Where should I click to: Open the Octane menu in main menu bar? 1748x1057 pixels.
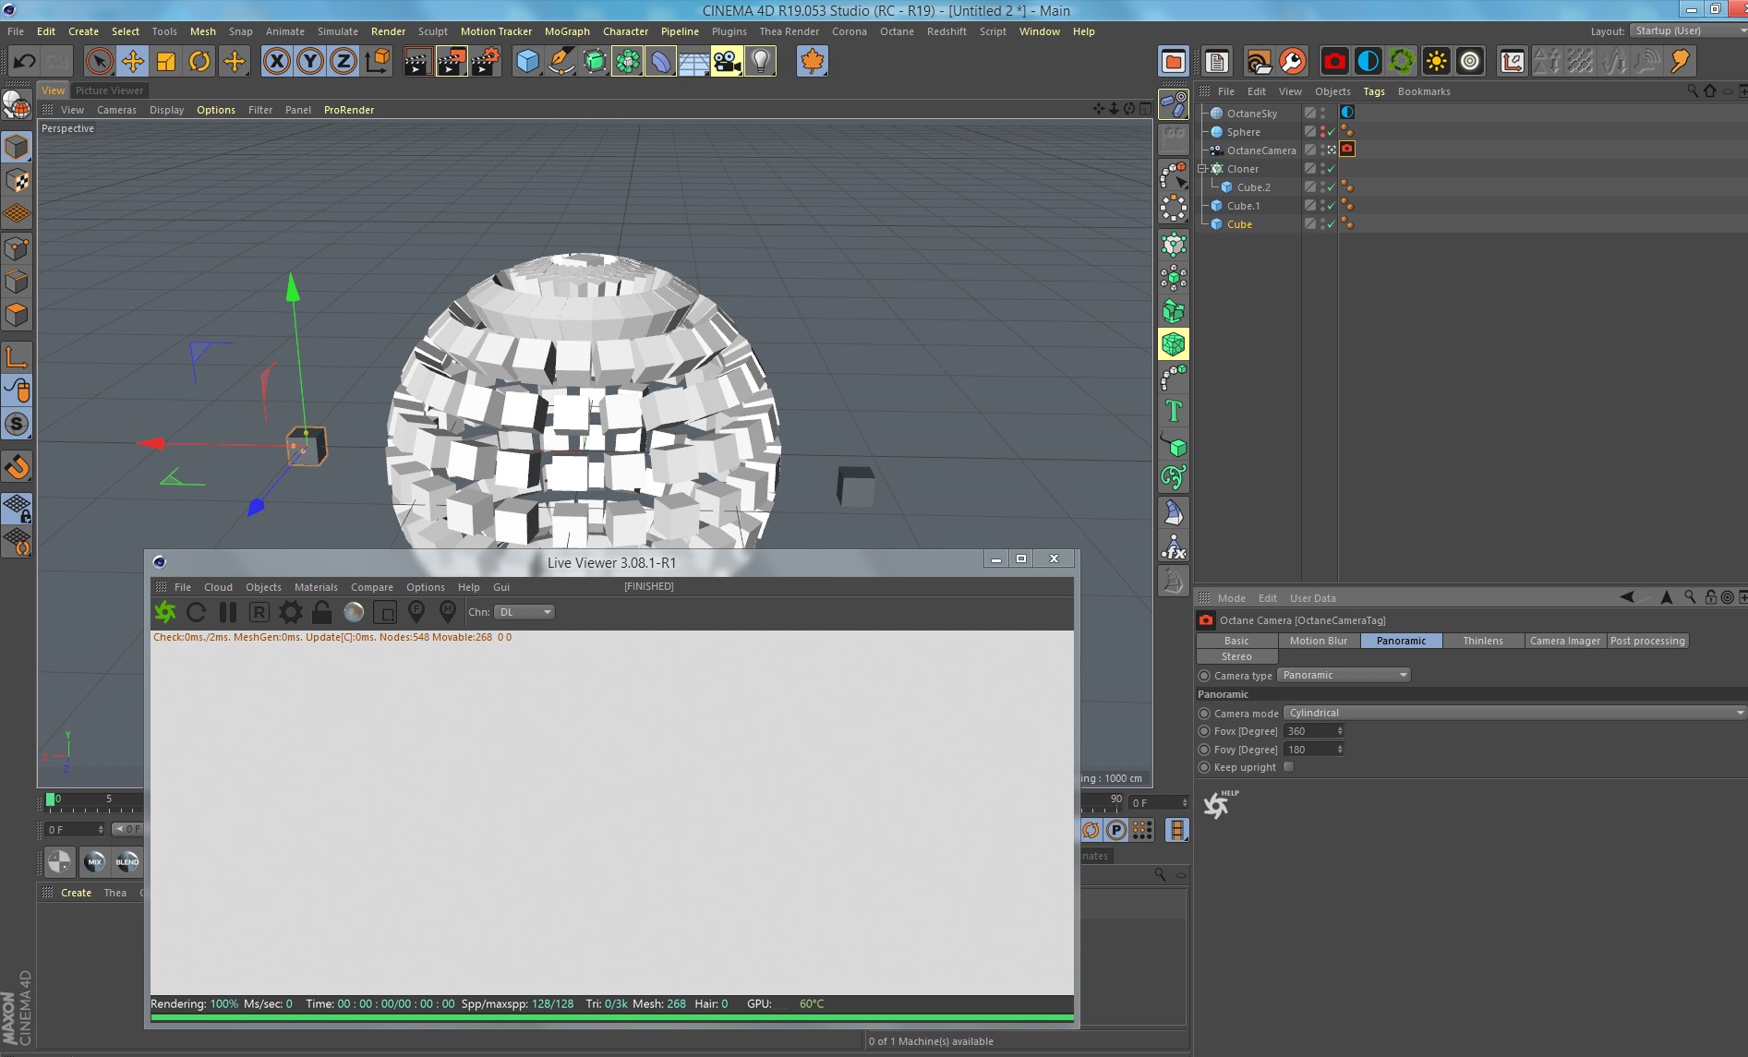[x=897, y=31]
